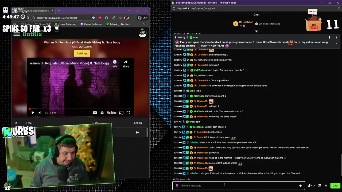Click the YouTube video progress bar

80,109
